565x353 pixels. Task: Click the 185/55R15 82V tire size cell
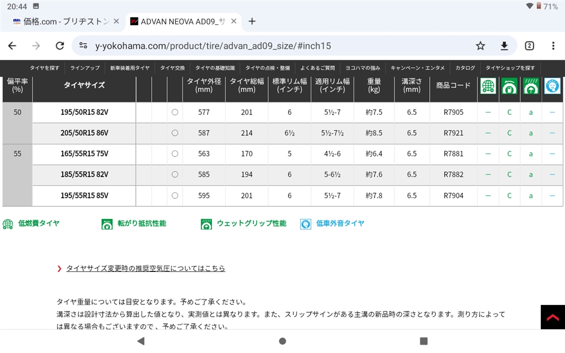(x=84, y=174)
